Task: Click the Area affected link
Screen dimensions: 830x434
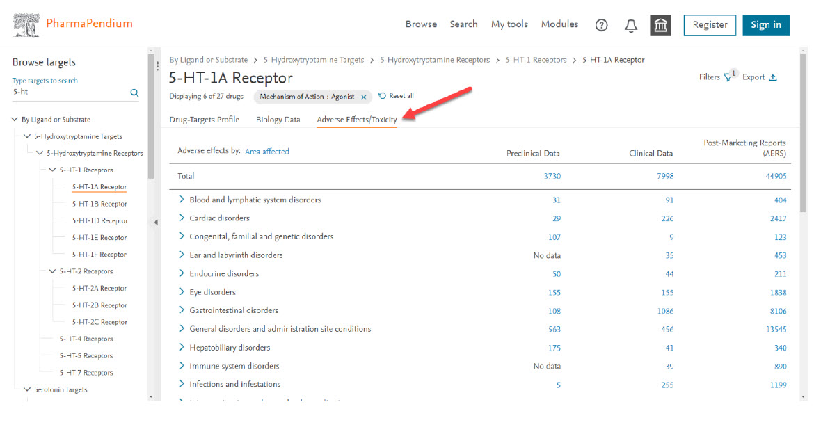Action: pyautogui.click(x=266, y=151)
